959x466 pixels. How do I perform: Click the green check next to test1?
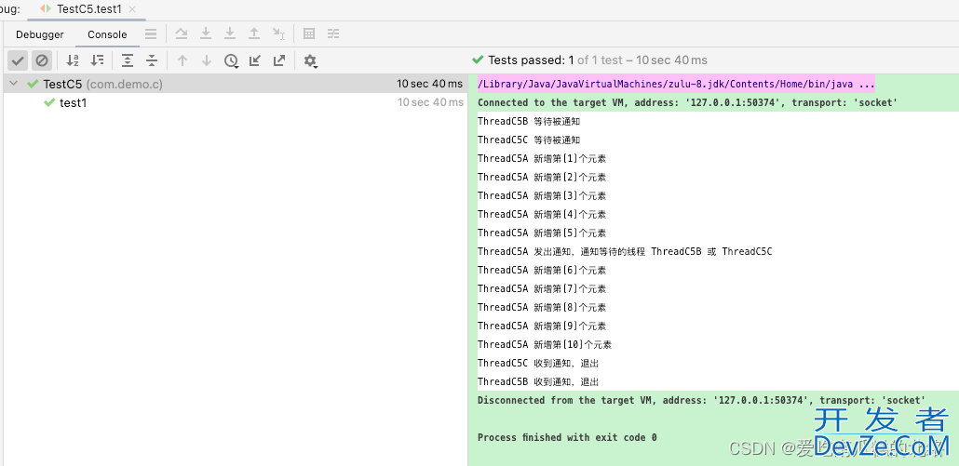pyautogui.click(x=49, y=102)
